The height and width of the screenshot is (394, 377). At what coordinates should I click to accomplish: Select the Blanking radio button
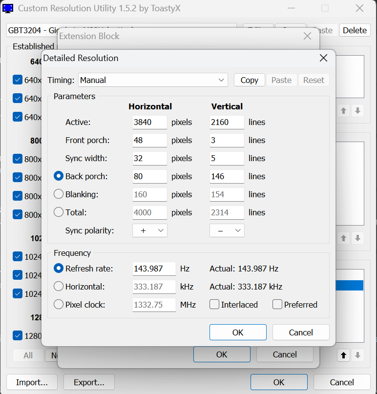pos(59,194)
